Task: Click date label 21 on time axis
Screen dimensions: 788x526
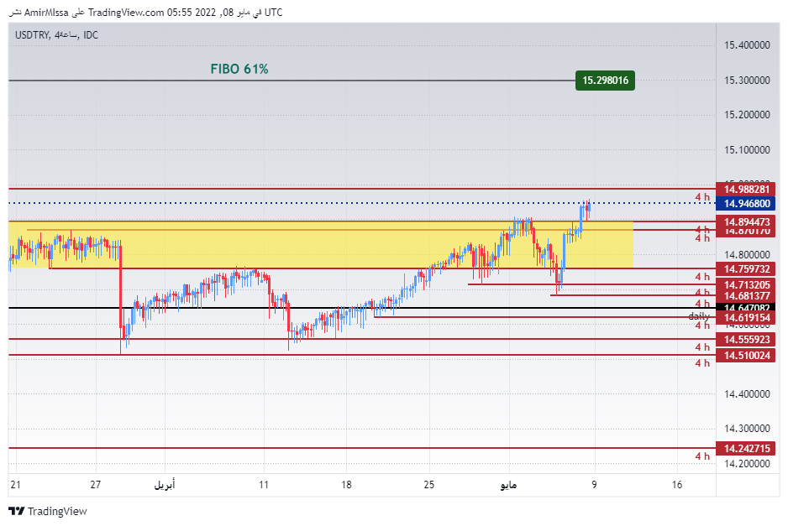Action: click(x=16, y=485)
